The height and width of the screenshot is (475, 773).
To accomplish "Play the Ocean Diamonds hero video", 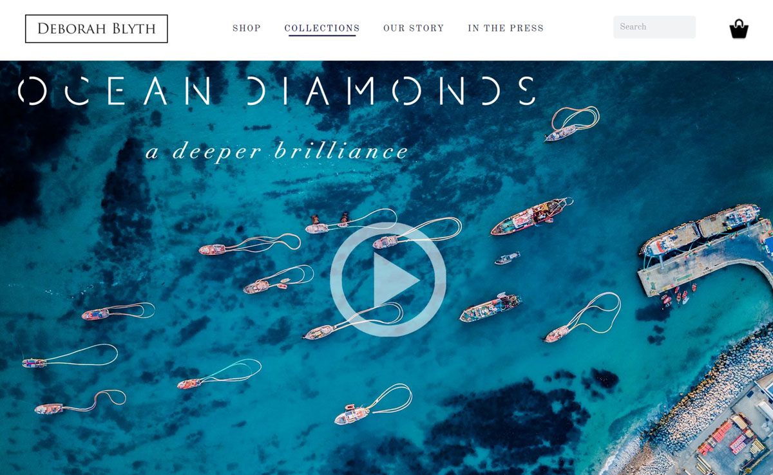I will (387, 279).
